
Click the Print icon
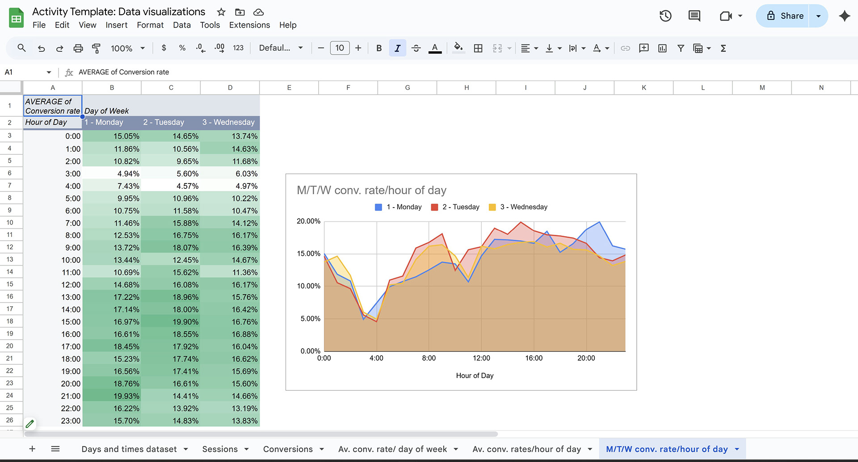(x=78, y=48)
